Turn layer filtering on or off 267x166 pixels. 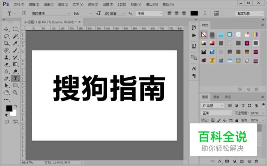263,105
